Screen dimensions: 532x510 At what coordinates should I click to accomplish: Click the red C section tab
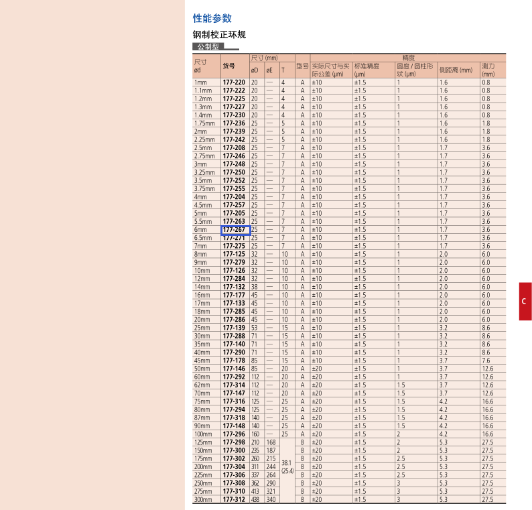pos(525,302)
